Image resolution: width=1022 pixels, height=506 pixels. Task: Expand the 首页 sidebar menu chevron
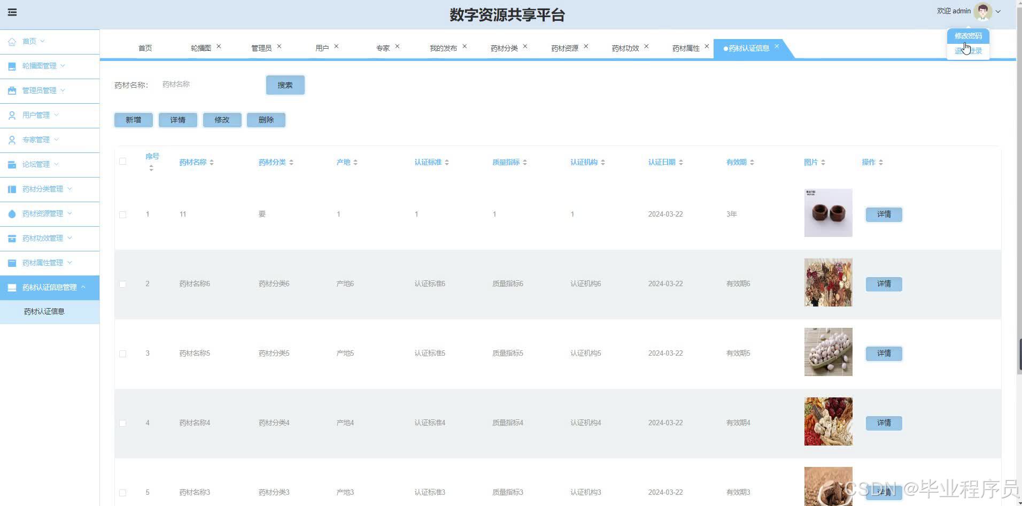point(43,41)
